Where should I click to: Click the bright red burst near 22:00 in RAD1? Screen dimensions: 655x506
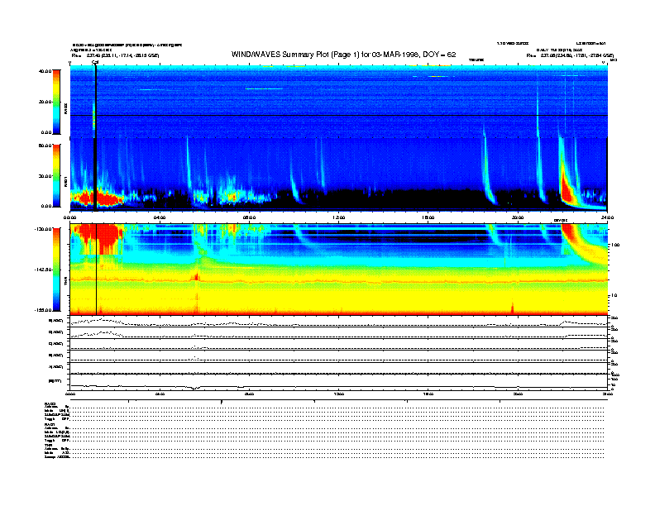coord(567,188)
